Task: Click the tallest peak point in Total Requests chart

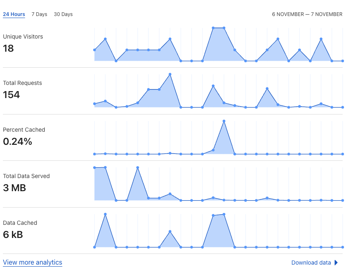Action: pyautogui.click(x=170, y=74)
